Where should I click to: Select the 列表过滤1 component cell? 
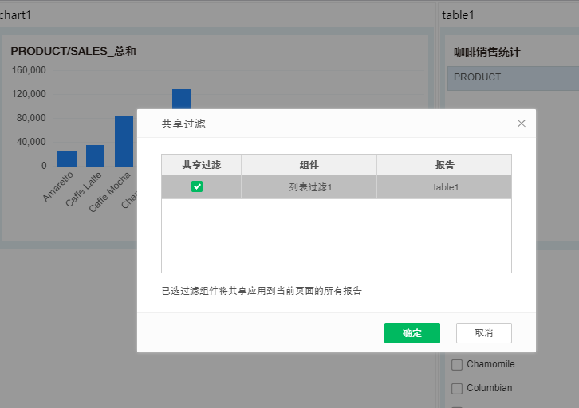(x=309, y=187)
